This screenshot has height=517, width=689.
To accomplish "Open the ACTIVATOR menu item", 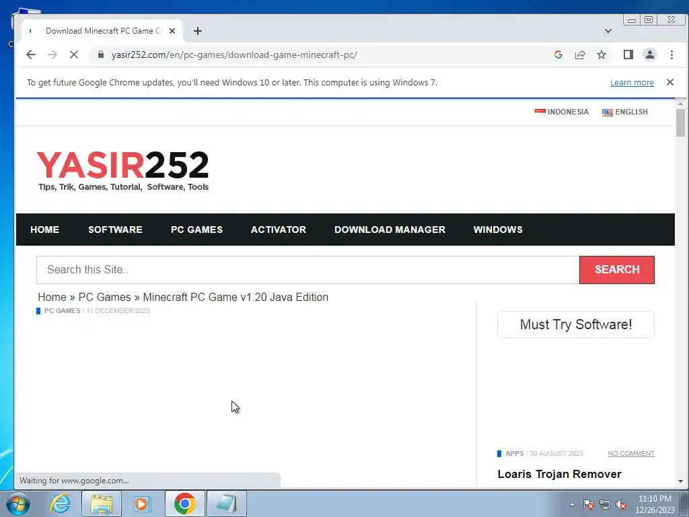I will pyautogui.click(x=279, y=230).
